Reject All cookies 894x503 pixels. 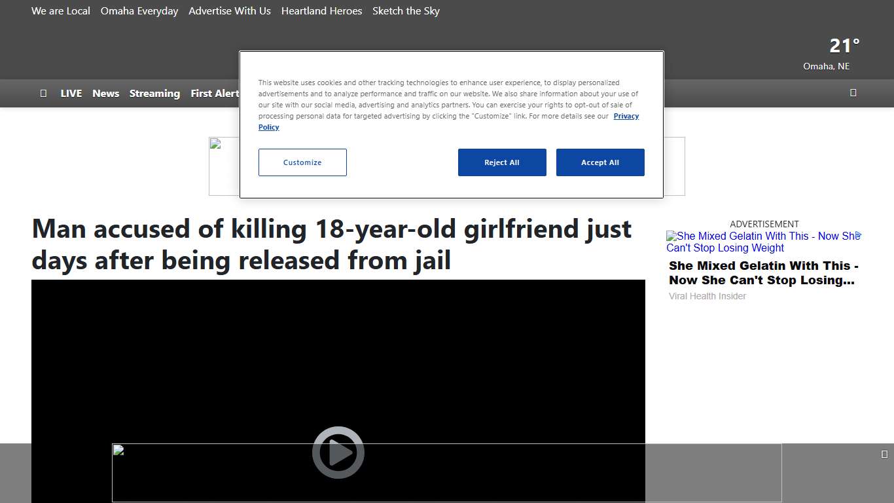(x=502, y=162)
